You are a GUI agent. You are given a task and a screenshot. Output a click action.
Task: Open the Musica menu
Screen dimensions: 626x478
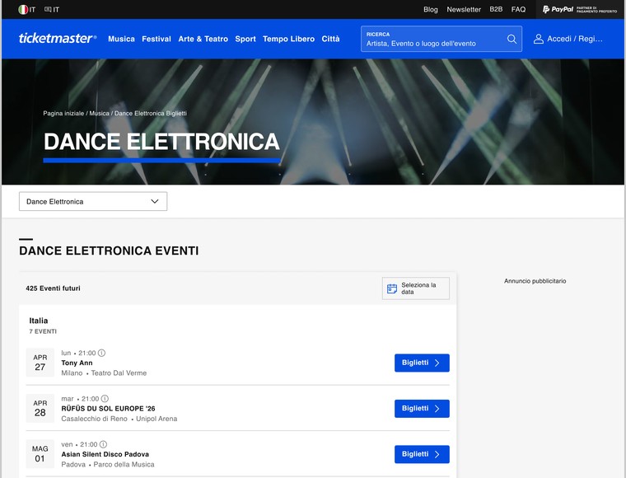click(121, 39)
